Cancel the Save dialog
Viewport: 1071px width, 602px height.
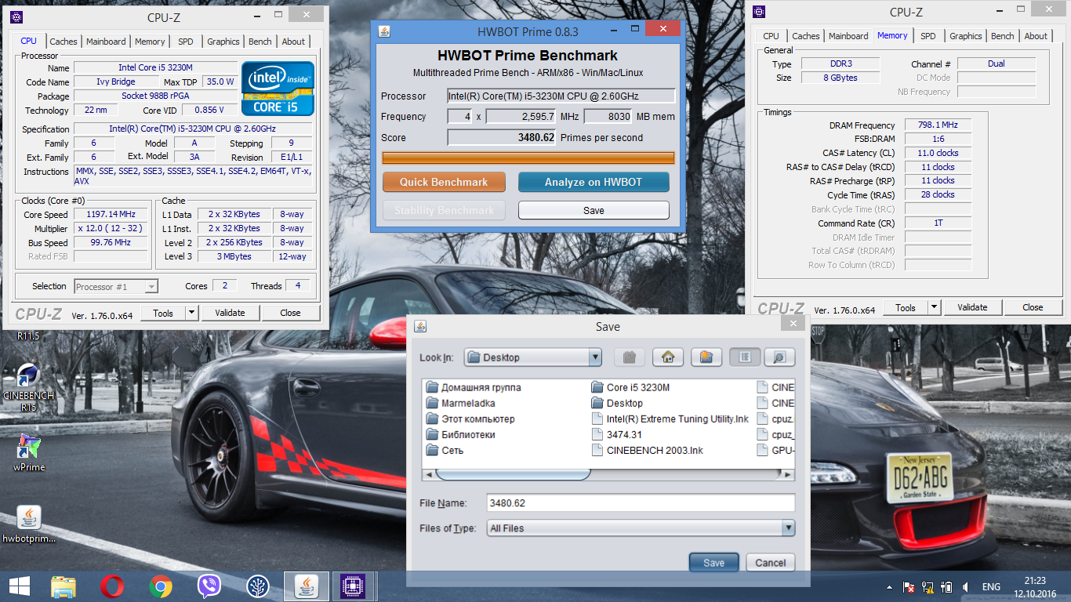(x=770, y=563)
